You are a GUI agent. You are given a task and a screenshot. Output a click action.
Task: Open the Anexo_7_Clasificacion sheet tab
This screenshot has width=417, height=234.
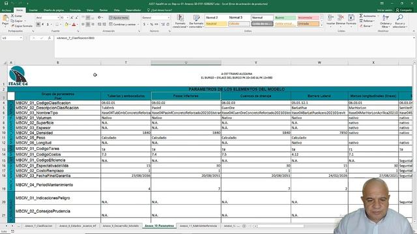[x=38, y=226]
